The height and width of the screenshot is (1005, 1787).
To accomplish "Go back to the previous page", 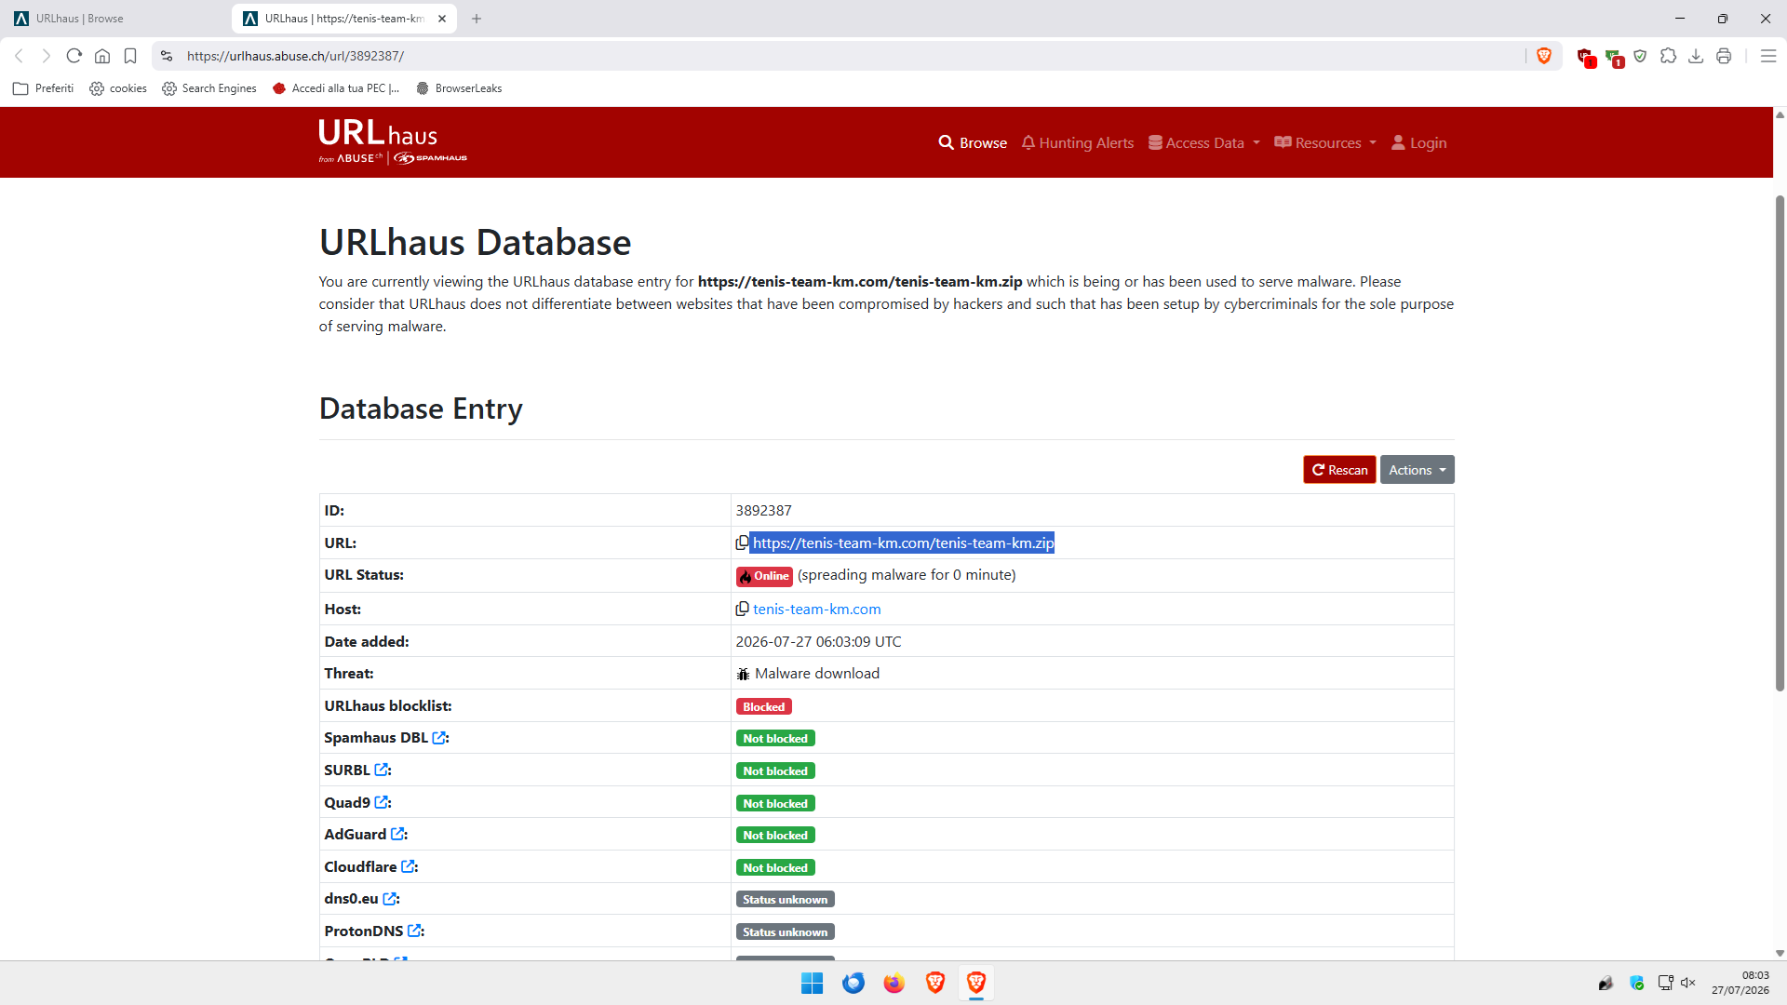I will 19,56.
